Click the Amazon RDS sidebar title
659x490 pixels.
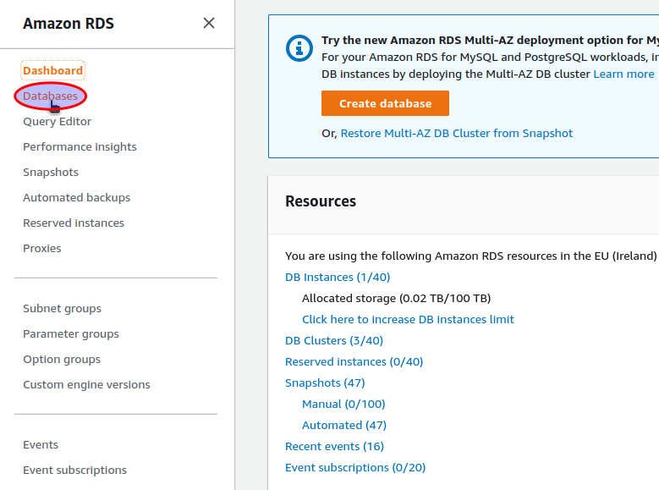(69, 24)
